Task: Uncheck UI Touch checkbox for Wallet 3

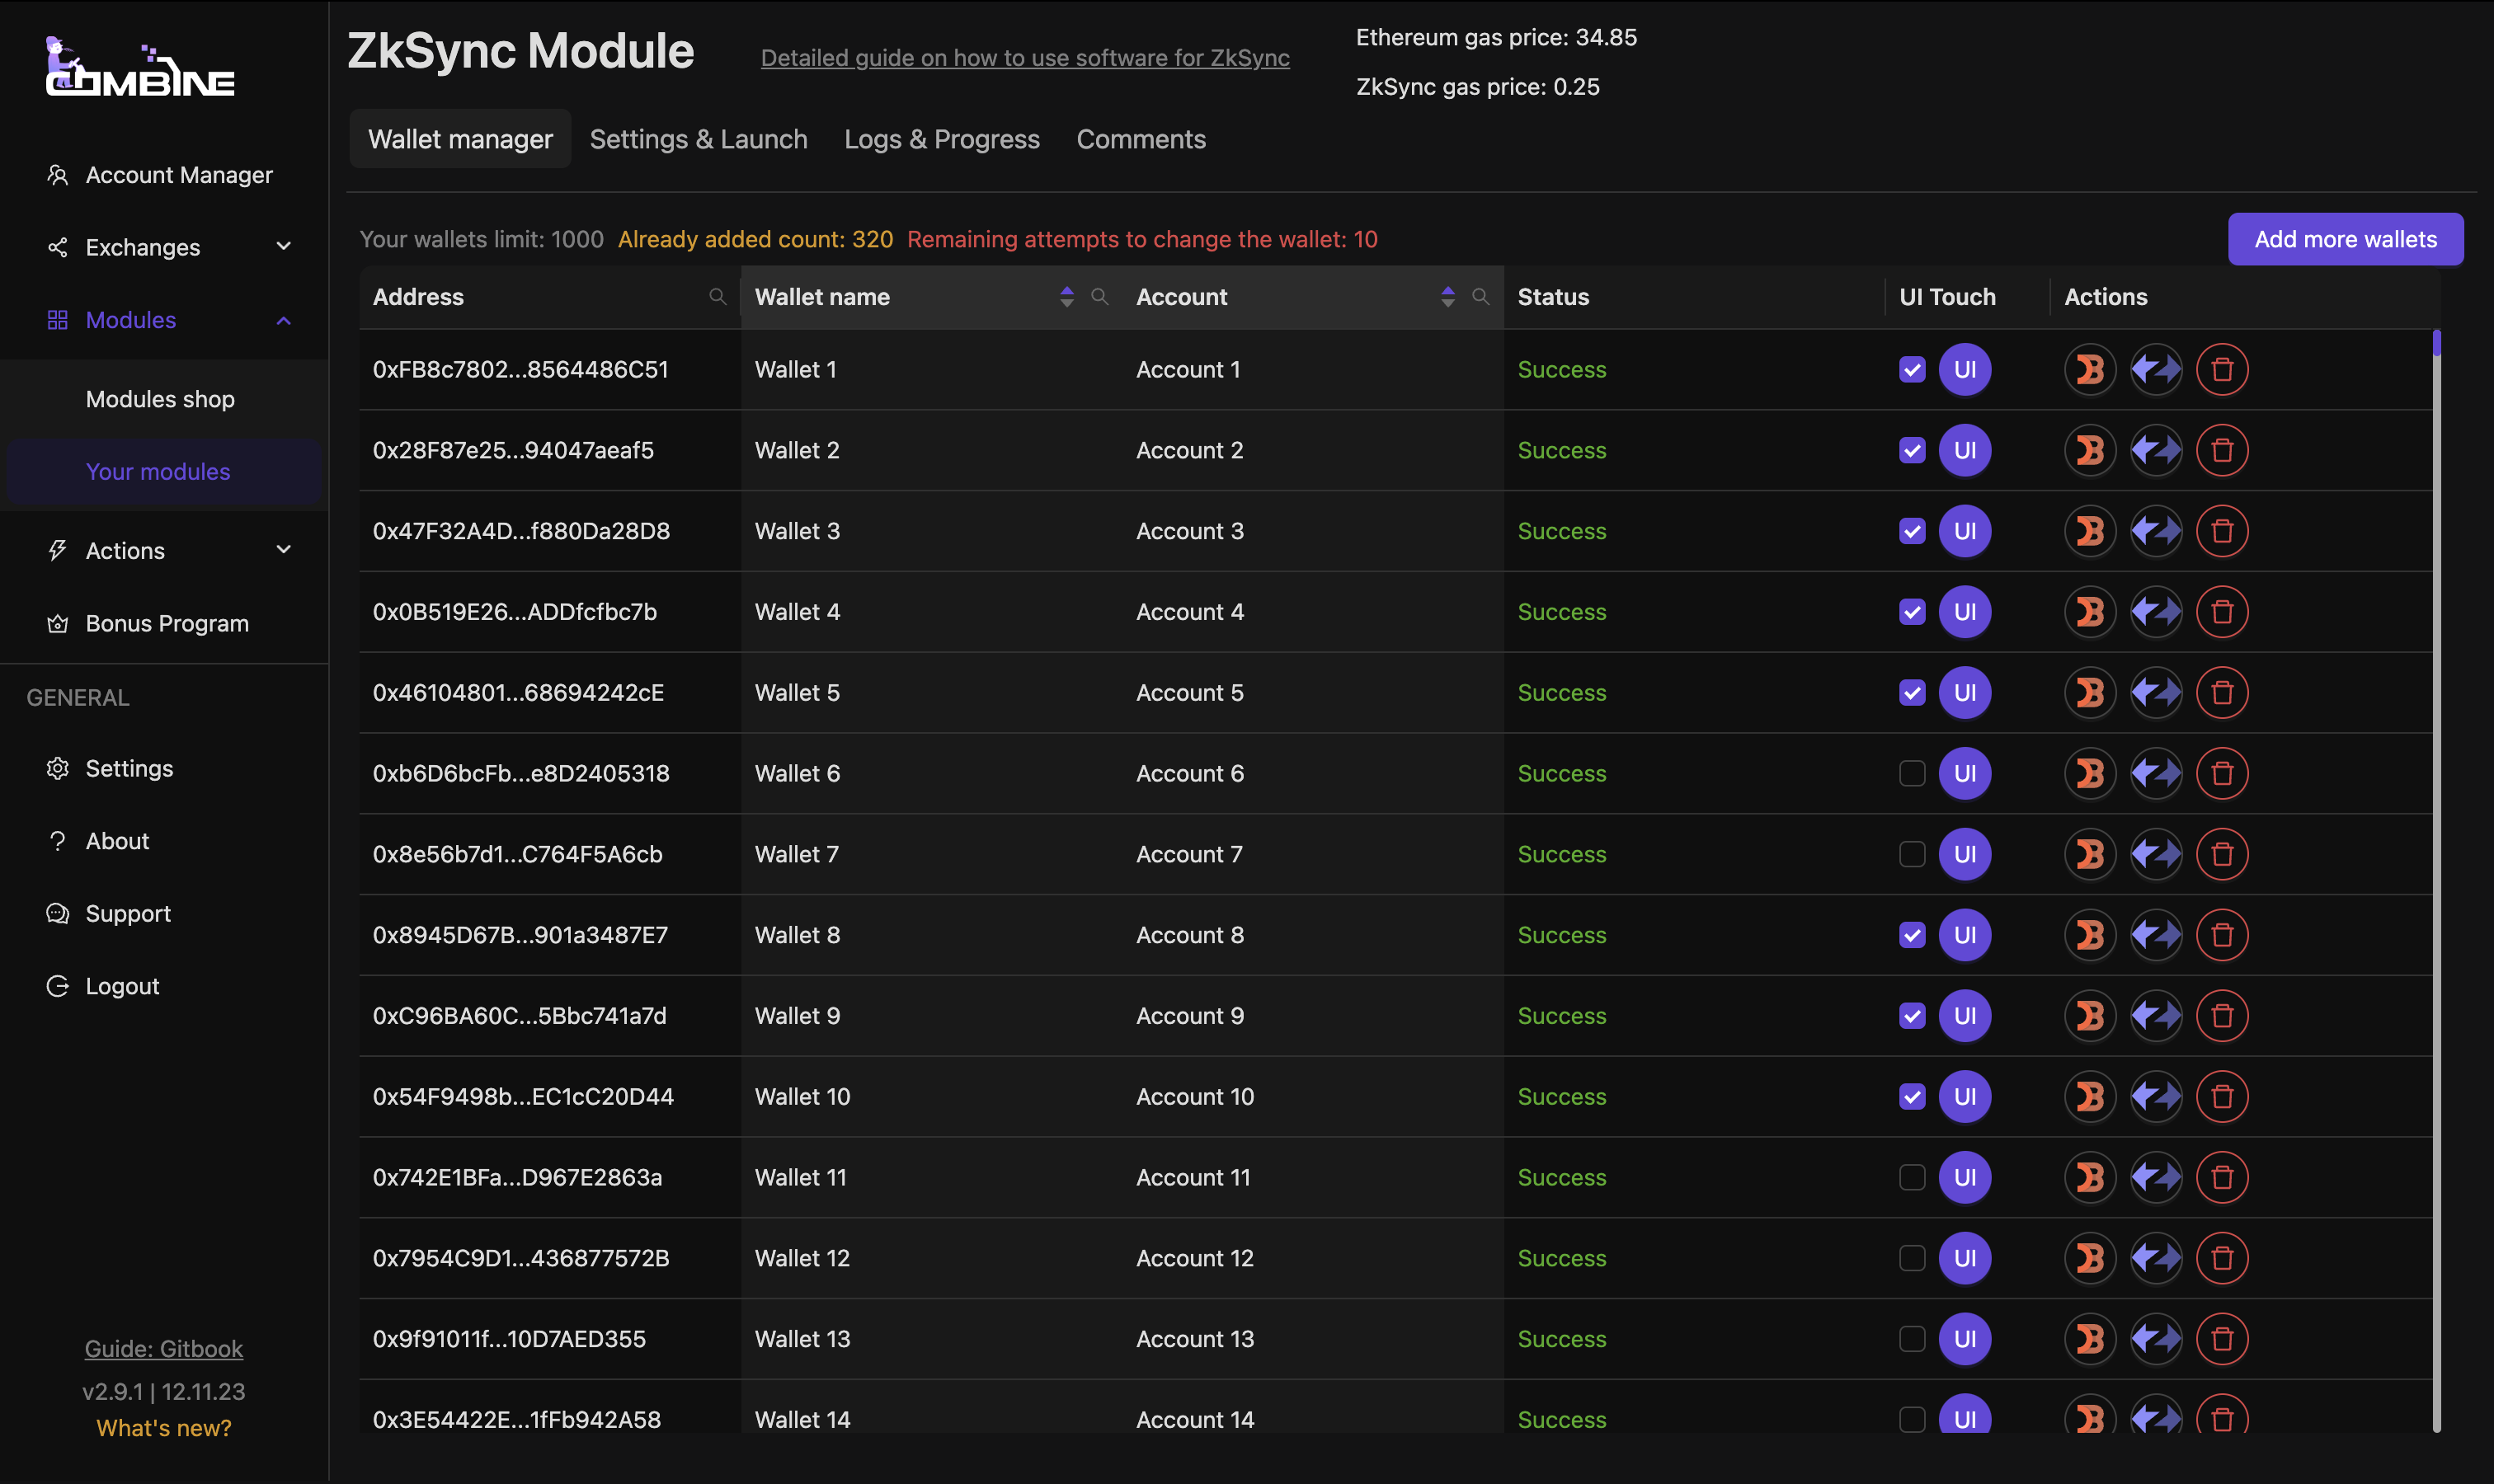Action: pos(1912,531)
